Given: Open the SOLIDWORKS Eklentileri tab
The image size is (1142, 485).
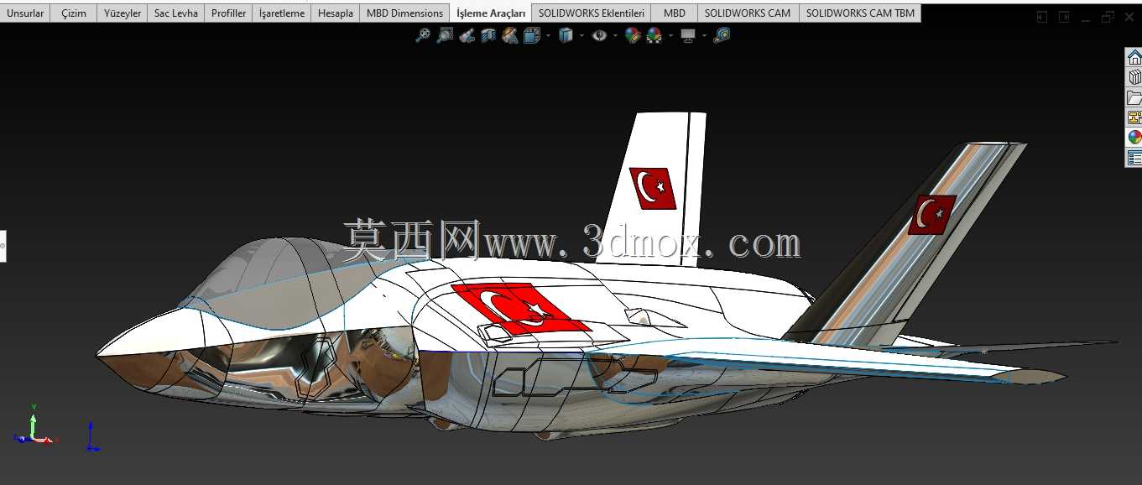Looking at the screenshot, I should [592, 13].
